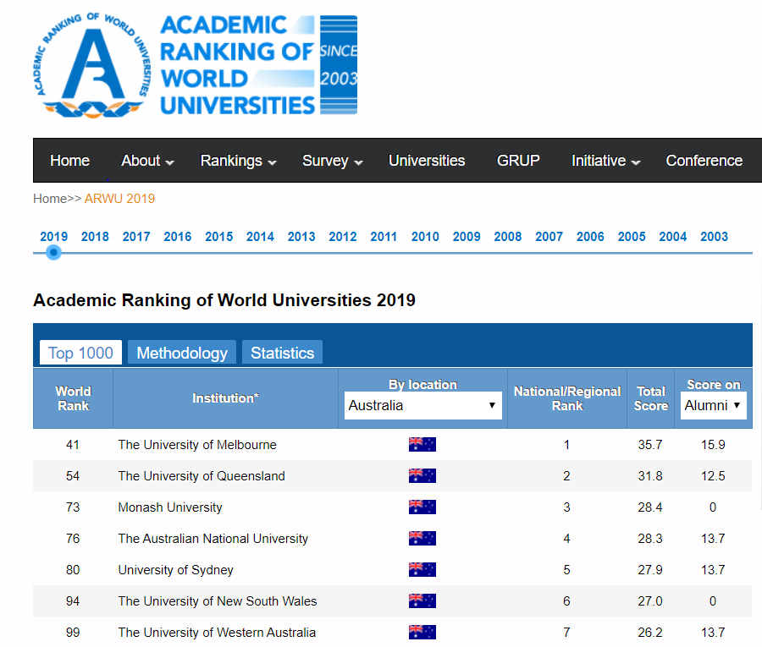Open the Monash University link
Image resolution: width=762 pixels, height=647 pixels.
170,507
